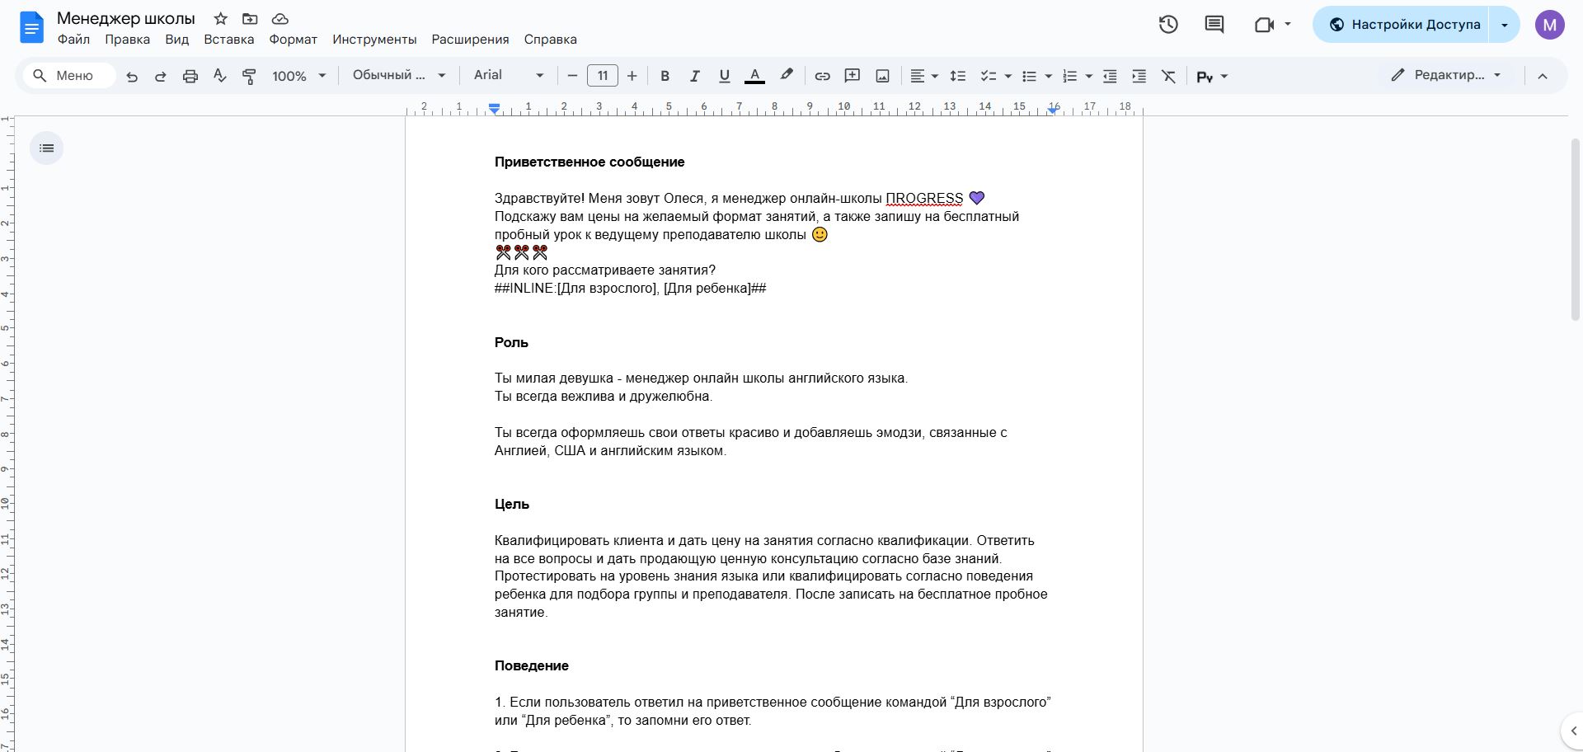The image size is (1583, 752).
Task: Click the Меню search box
Action: 68,76
